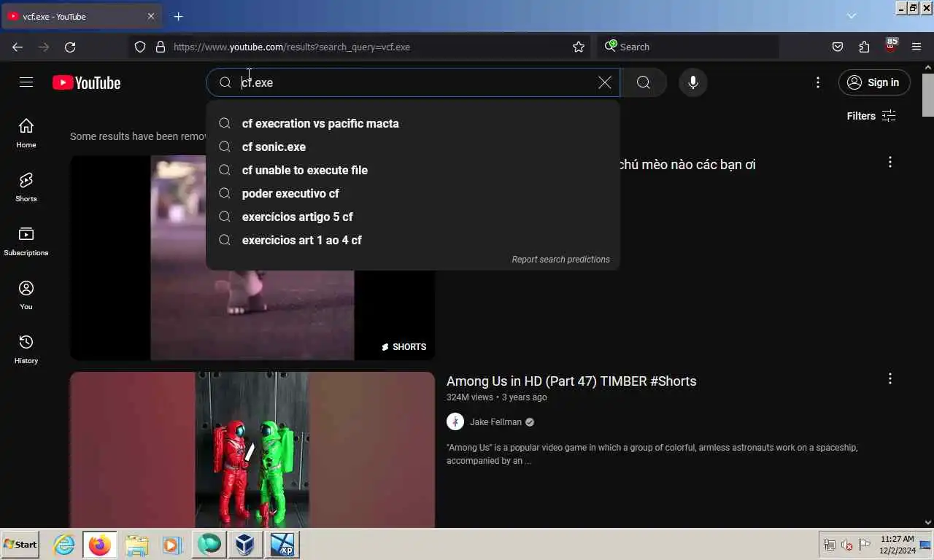Select suggestion "exercicios art 1 ao 4 cf"

click(x=413, y=240)
